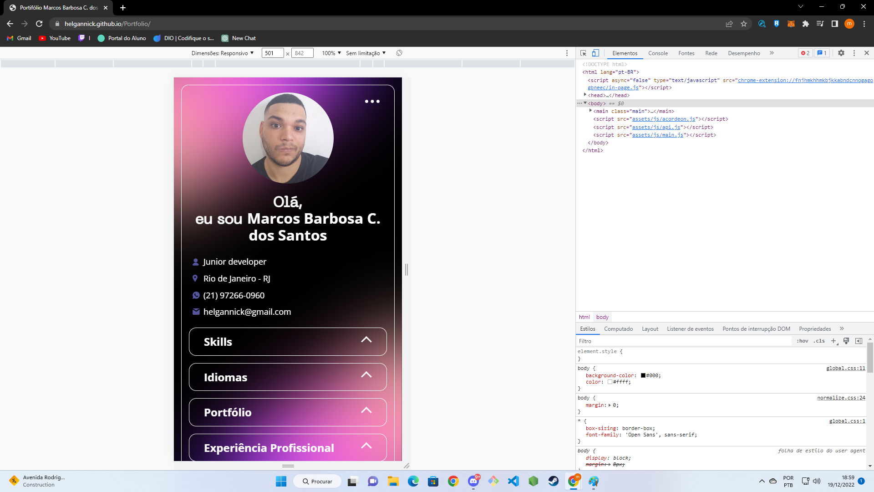Open Visual Studio Code from taskbar
874x492 pixels.
[513, 481]
